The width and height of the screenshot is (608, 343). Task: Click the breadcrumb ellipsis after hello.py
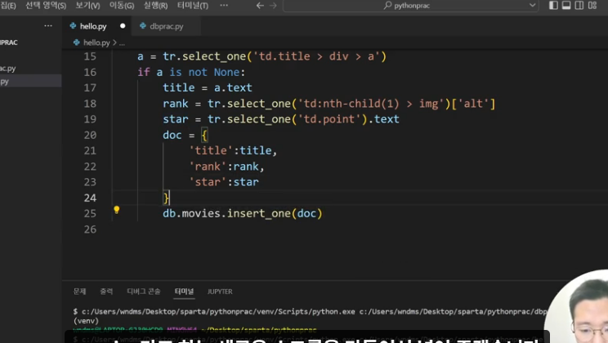[122, 43]
